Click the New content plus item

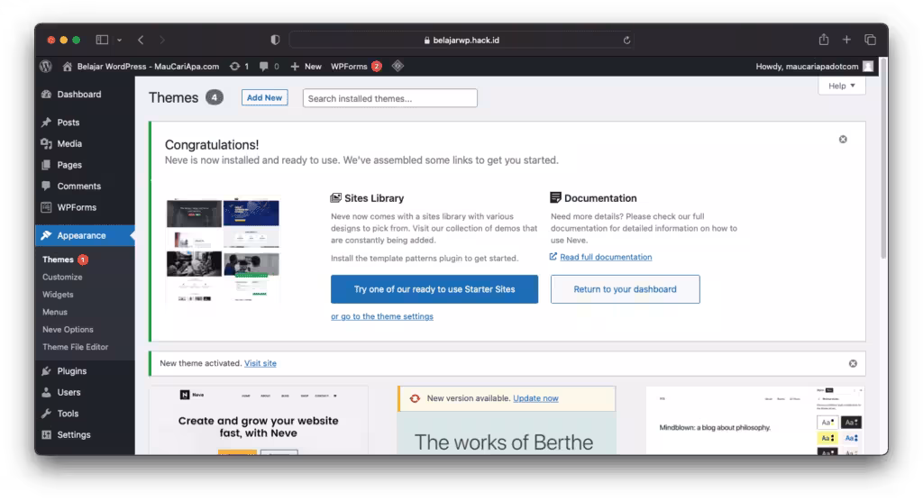306,67
